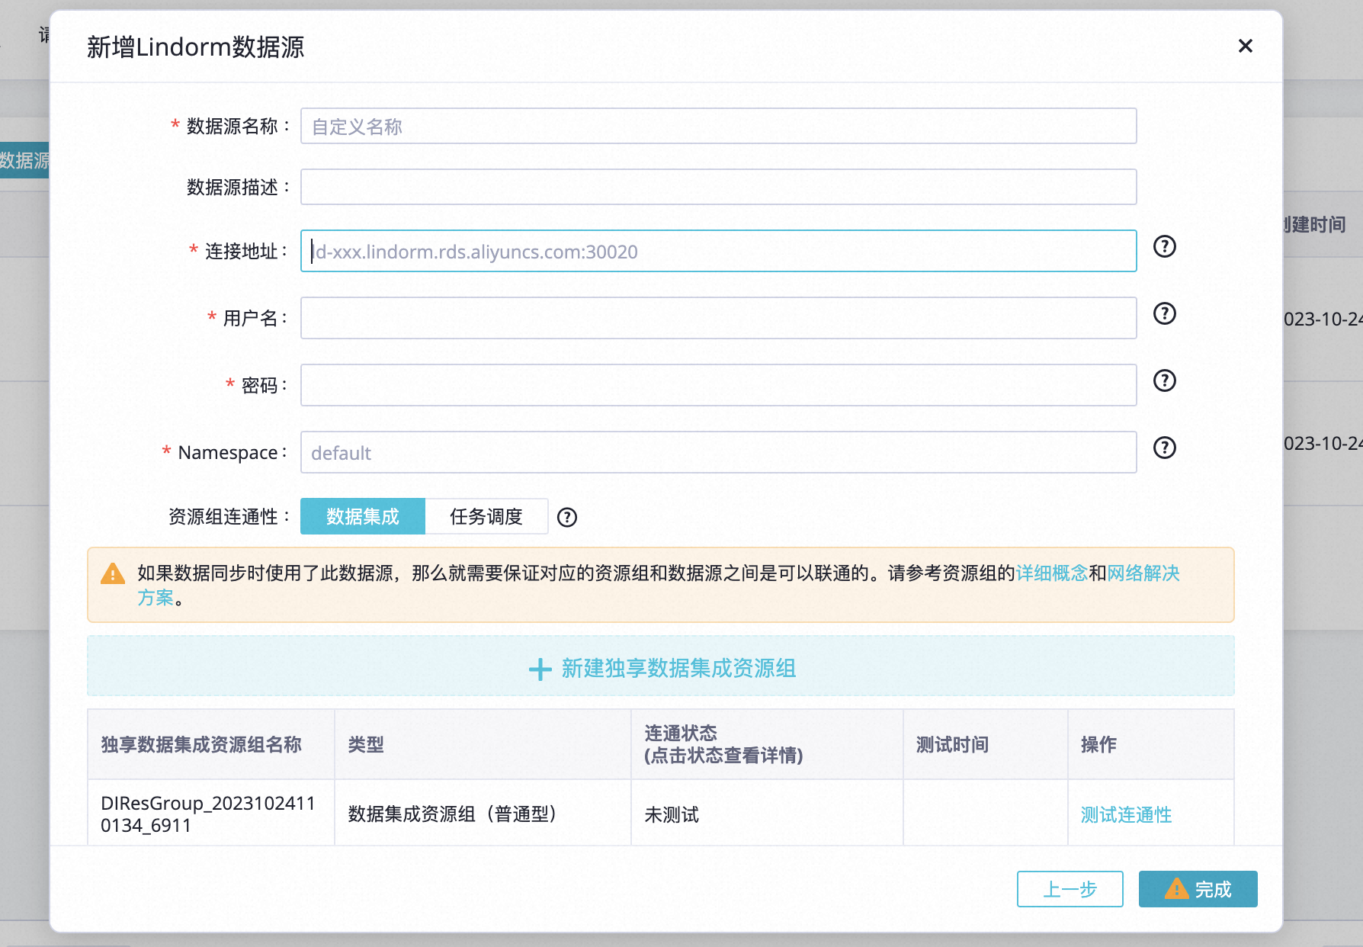Select the 数据集成 tab
Viewport: 1363px width, 947px height.
pos(363,516)
